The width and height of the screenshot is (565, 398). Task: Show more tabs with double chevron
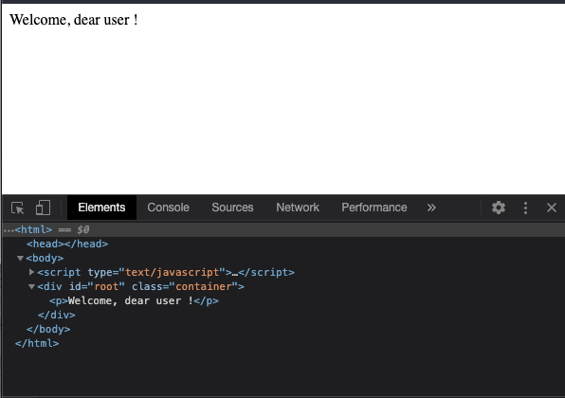pos(431,208)
